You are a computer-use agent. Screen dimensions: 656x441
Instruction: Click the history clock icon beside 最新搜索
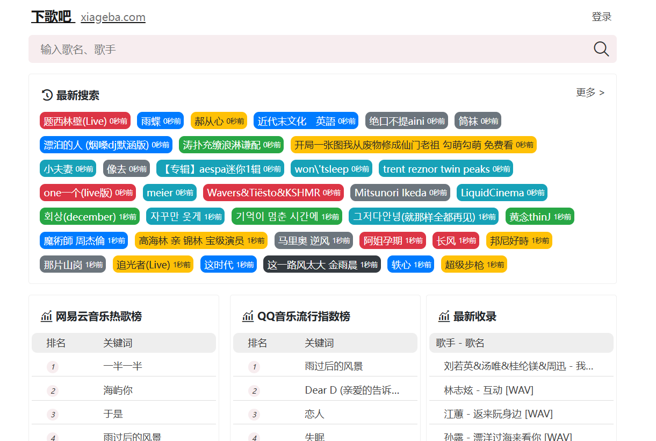click(47, 95)
